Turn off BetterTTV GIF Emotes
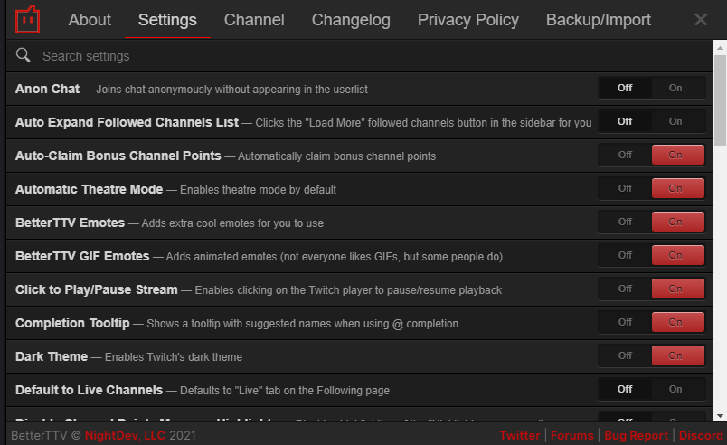The image size is (727, 445). point(625,255)
